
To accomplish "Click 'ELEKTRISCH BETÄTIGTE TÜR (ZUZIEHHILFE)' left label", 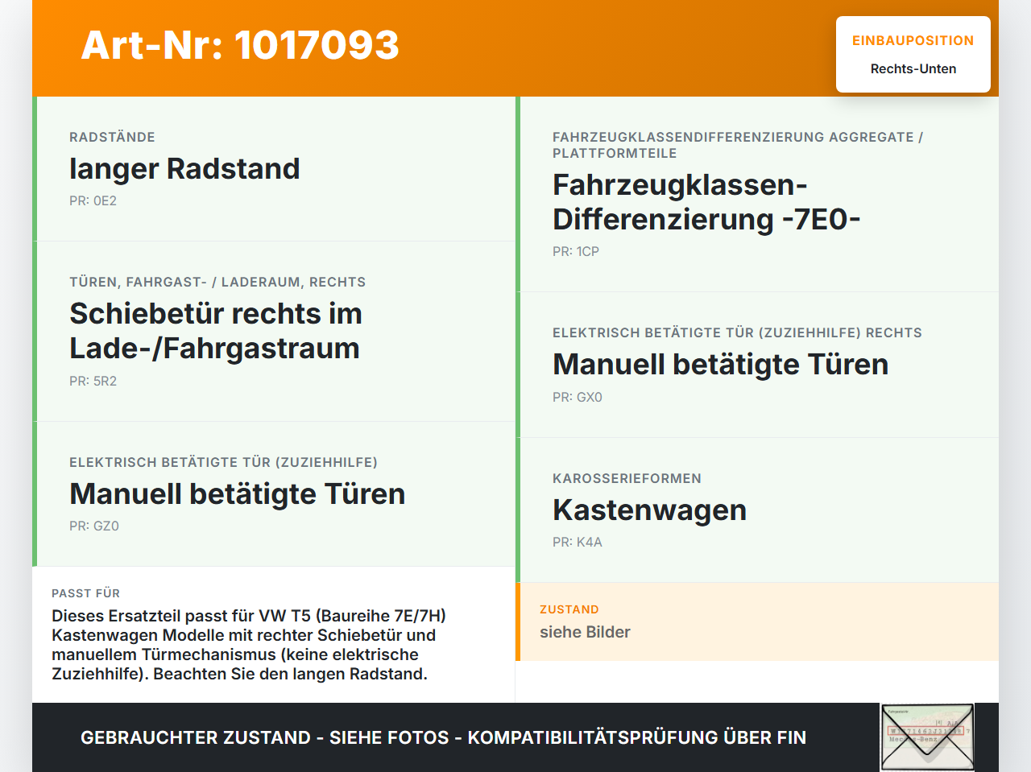I will [x=223, y=462].
